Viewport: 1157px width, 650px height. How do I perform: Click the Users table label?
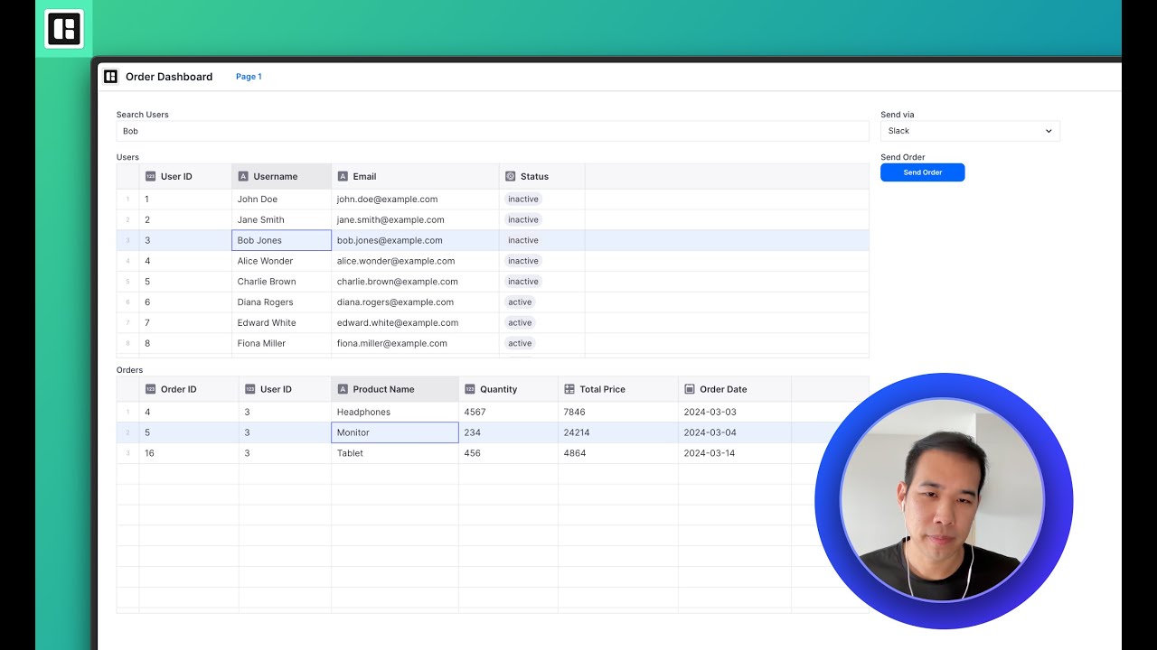127,157
